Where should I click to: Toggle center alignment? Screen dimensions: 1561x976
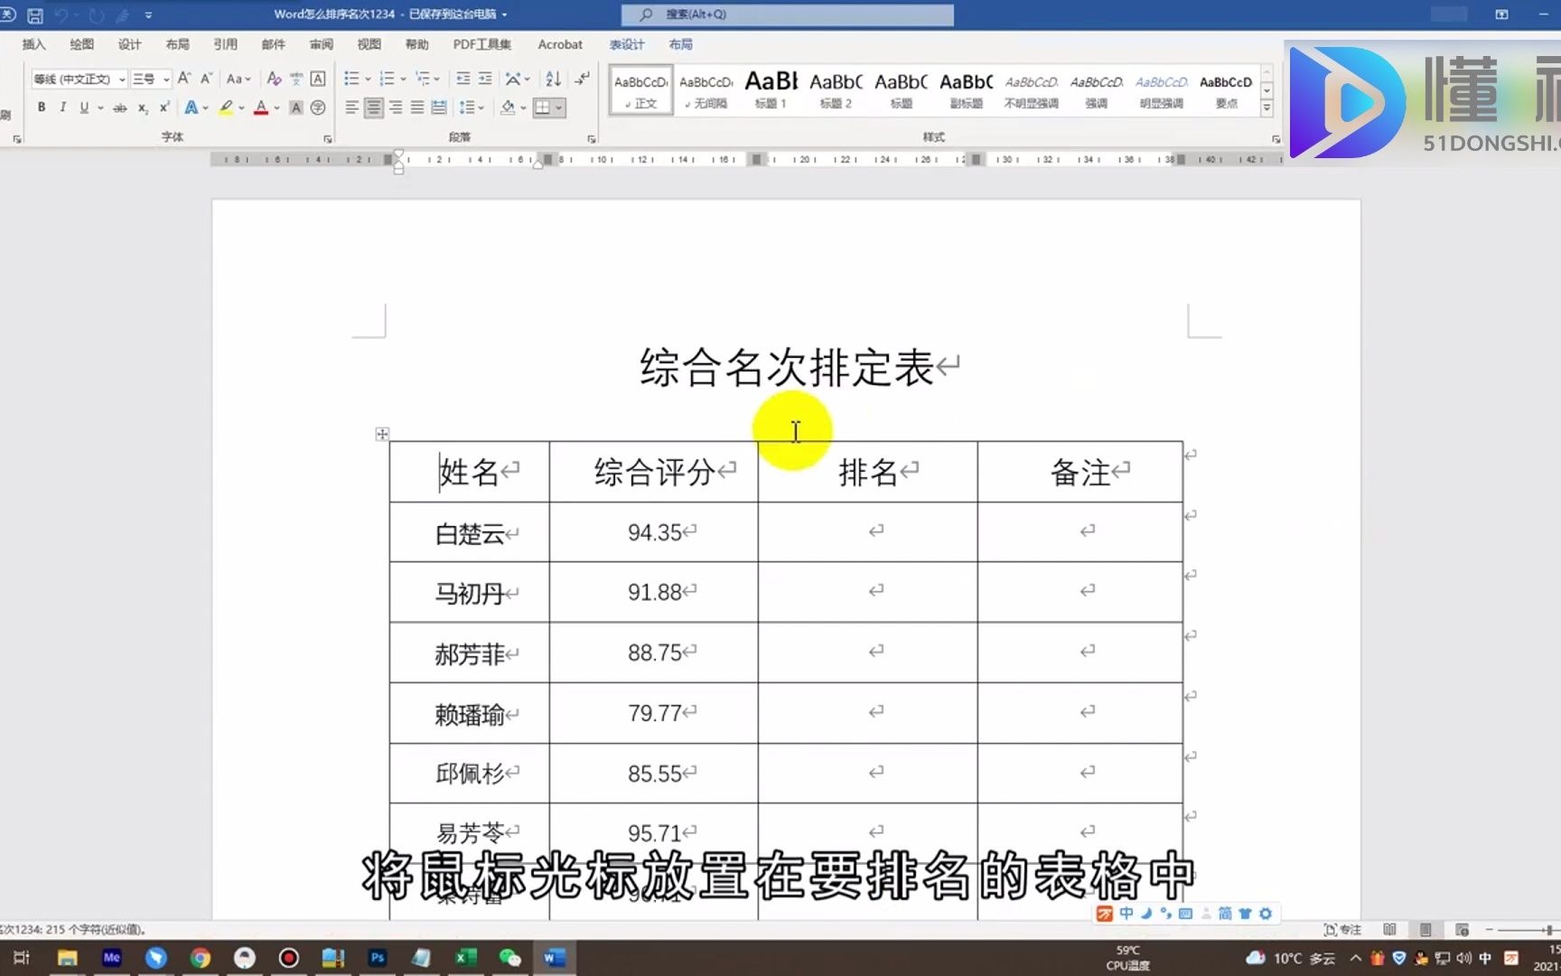[373, 108]
